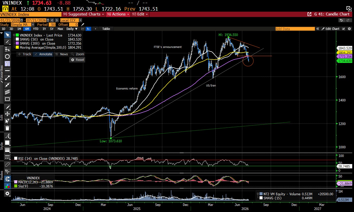Click the Add Data input field
The image size is (354, 212).
[x=295, y=29]
